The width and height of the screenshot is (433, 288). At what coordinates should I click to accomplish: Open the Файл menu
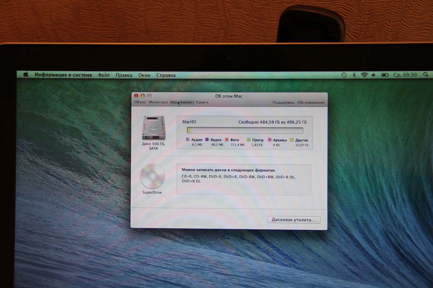(x=104, y=75)
